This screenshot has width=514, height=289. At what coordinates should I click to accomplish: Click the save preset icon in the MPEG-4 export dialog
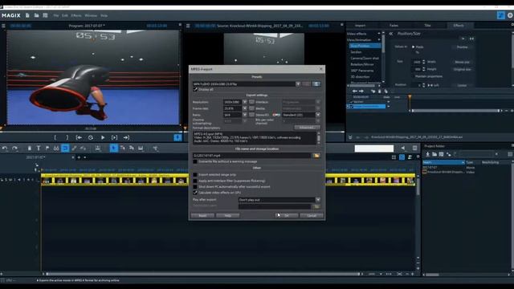click(316, 84)
